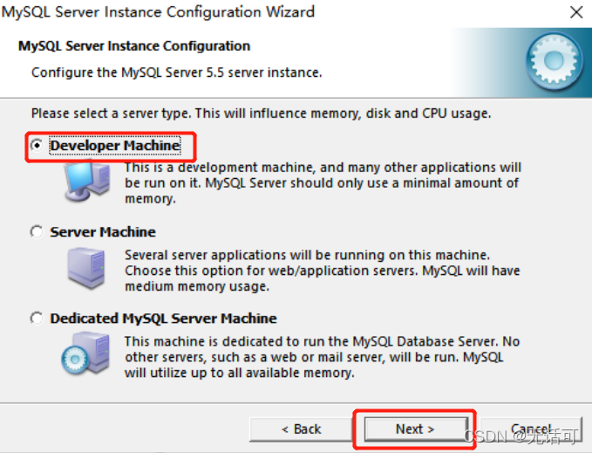The image size is (592, 453).
Task: Click the < Back button
Action: click(x=301, y=429)
